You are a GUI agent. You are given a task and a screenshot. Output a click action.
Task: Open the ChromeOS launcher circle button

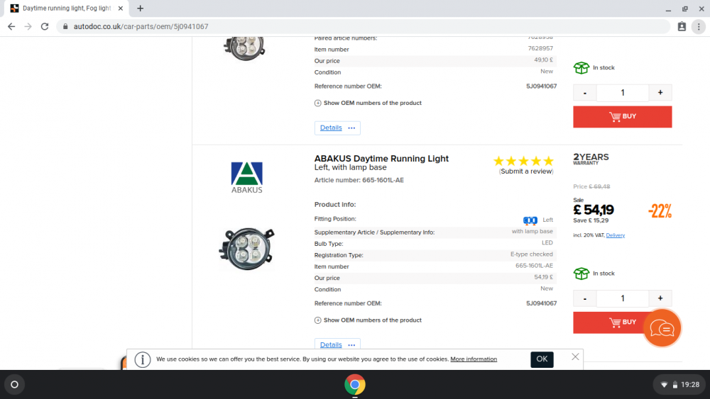tap(14, 385)
